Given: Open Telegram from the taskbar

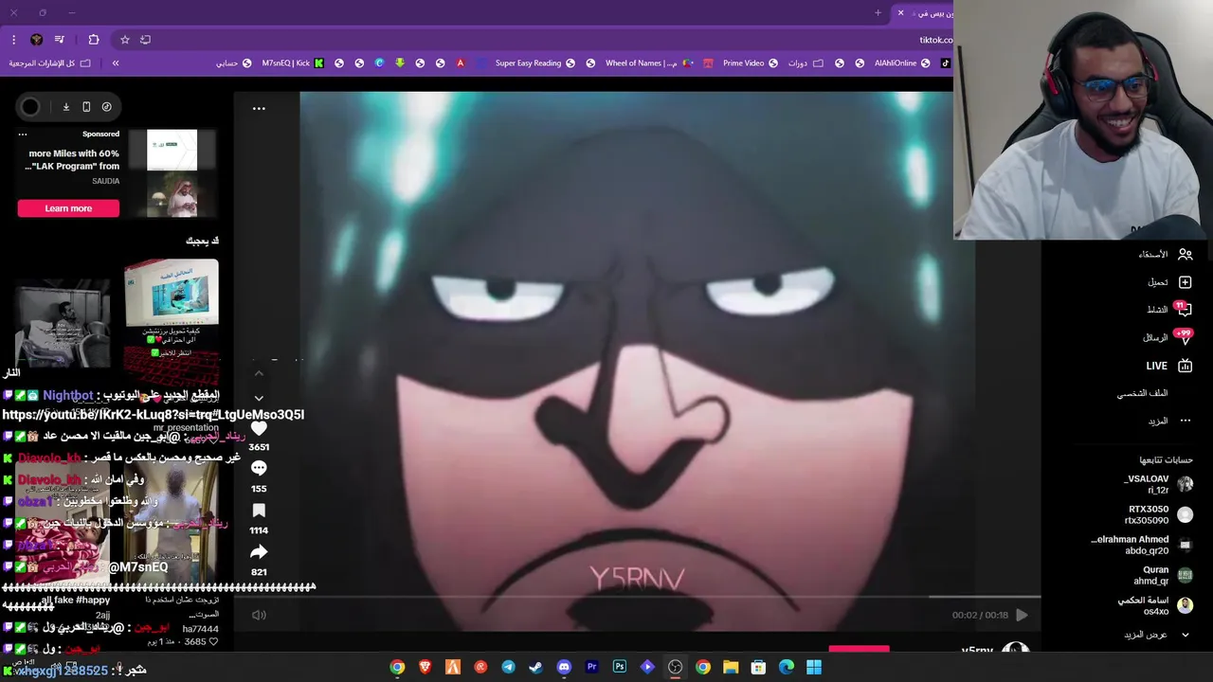Looking at the screenshot, I should [508, 668].
